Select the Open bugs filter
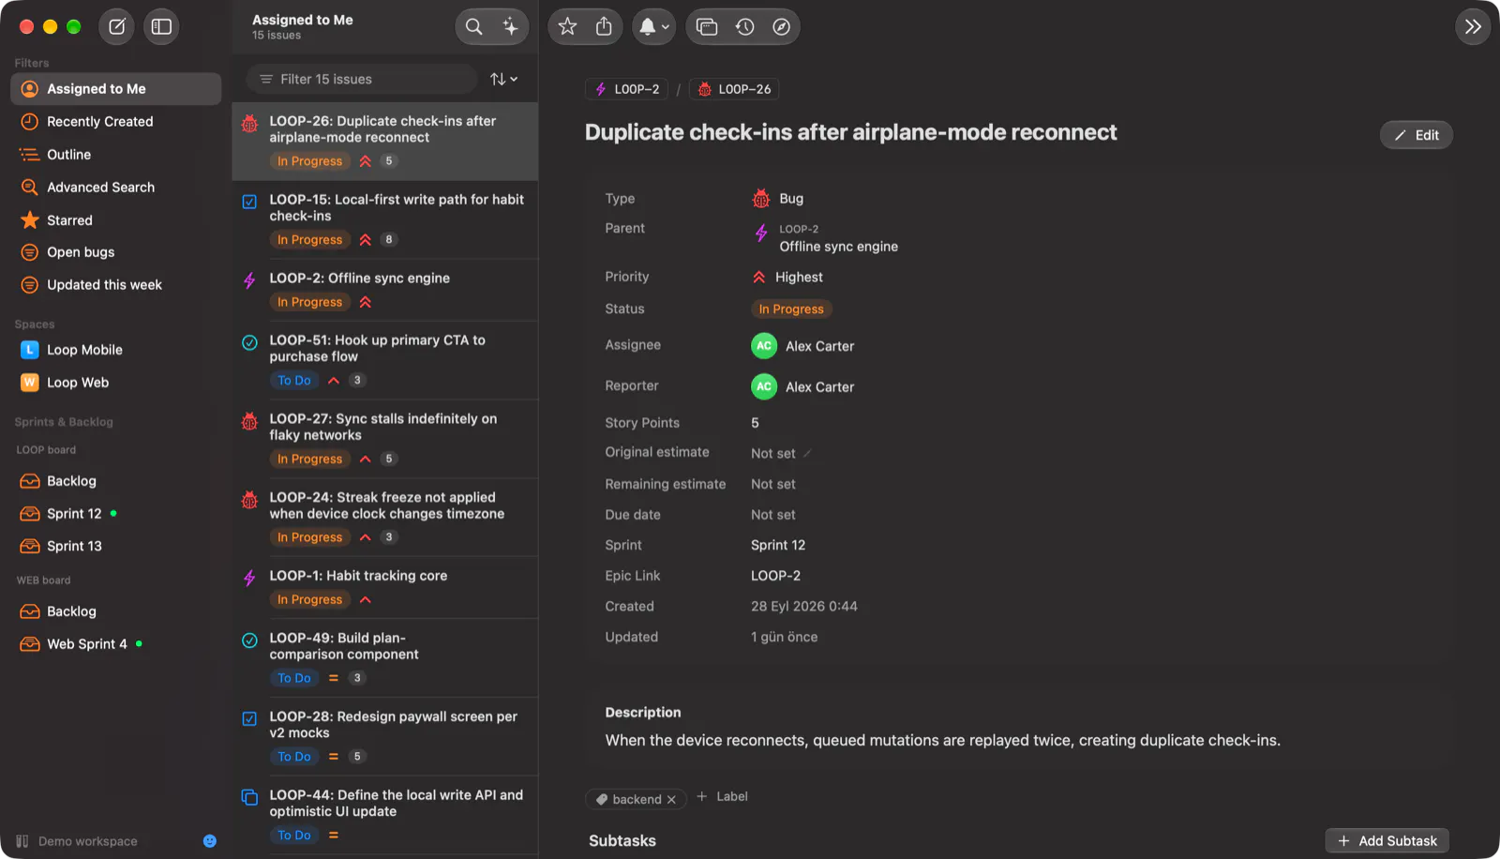This screenshot has width=1500, height=859. pos(116,252)
